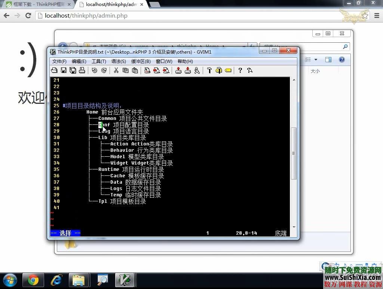Screen dimensions: 383x289
Task: Click the Load Session icon
Action: point(178,70)
